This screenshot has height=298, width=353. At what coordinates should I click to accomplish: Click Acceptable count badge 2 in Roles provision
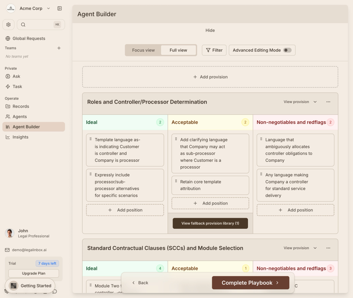click(245, 122)
